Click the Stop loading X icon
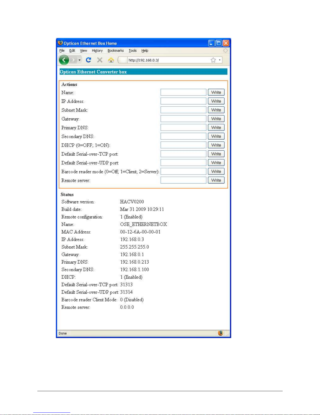 point(100,60)
